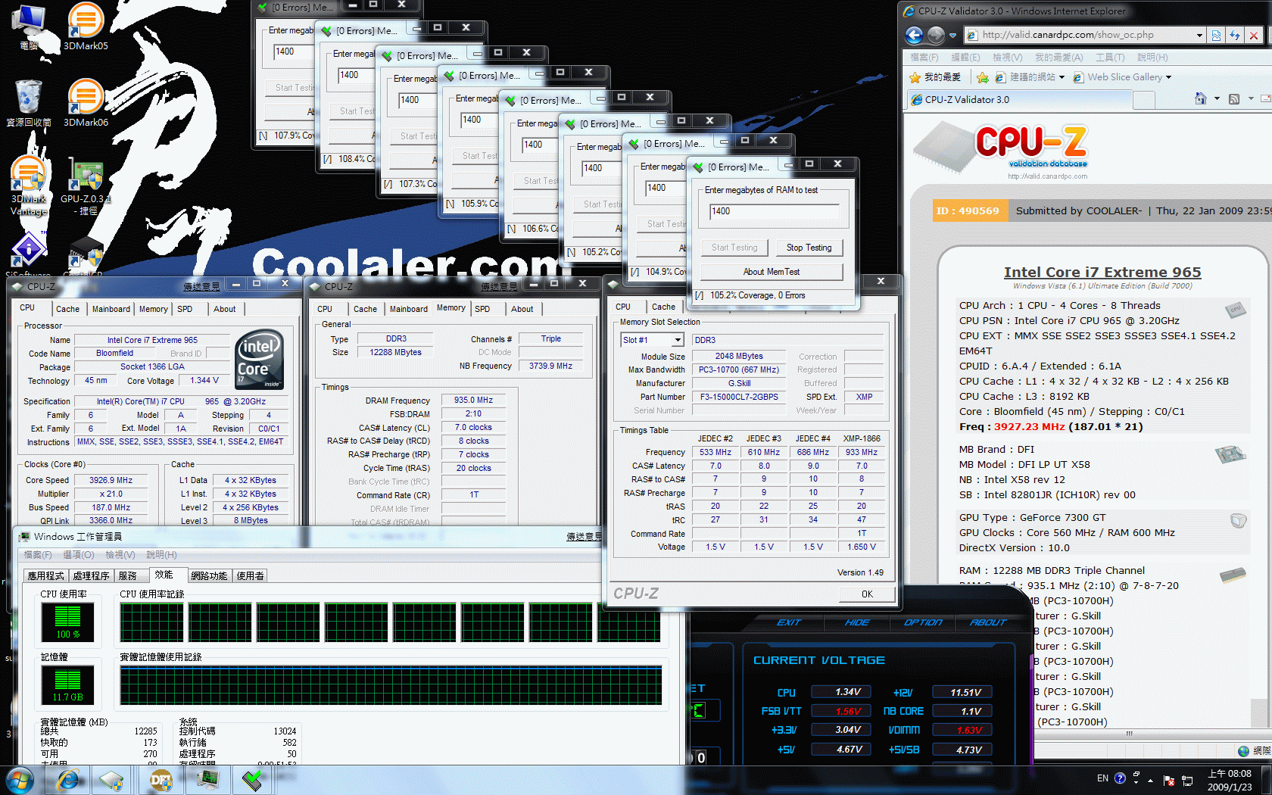Screen dimensions: 1272x795
Task: Open the 3DMark Vantage desktop shortcut
Action: (x=29, y=185)
